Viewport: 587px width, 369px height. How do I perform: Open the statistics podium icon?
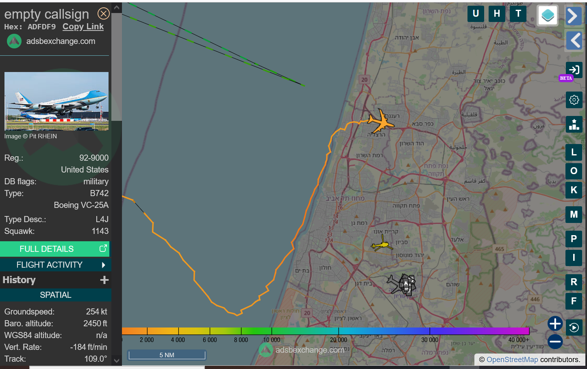click(x=574, y=124)
